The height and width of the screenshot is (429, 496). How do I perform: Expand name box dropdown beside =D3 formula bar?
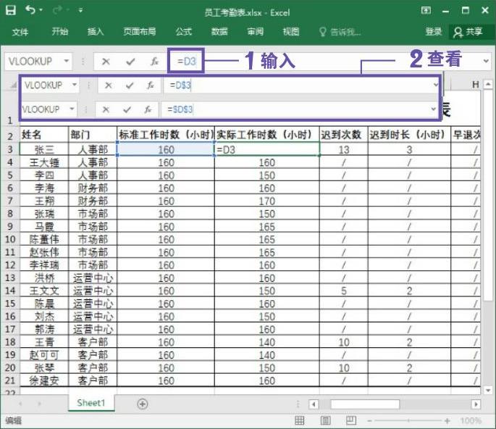click(x=67, y=61)
